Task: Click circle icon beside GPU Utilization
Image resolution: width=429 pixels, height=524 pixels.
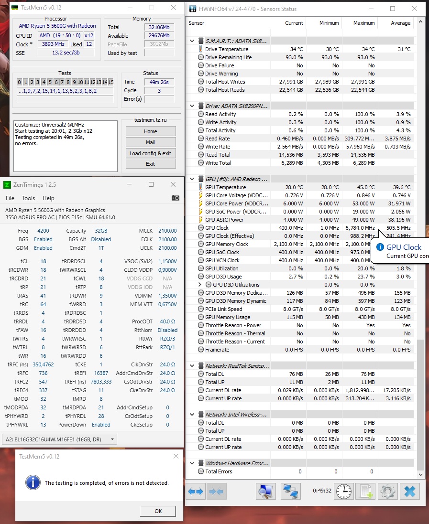Action: [201, 268]
